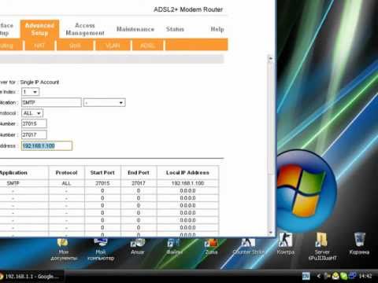
Task: Click the Local IP Address field
Action: click(46, 145)
